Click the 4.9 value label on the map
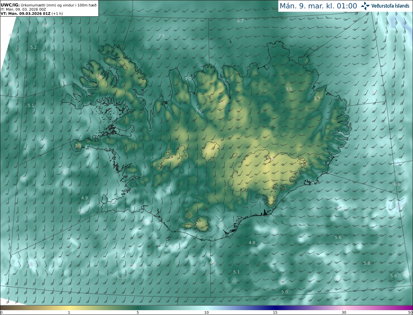Image resolution: width=413 pixels, height=315 pixels. point(85,198)
